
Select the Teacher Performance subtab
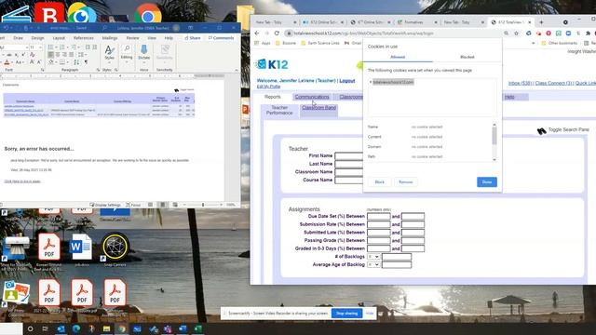click(279, 111)
